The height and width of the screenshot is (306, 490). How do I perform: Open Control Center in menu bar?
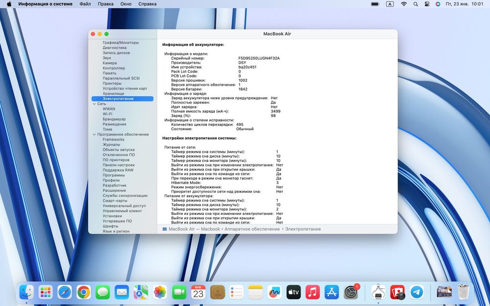click(x=427, y=4)
